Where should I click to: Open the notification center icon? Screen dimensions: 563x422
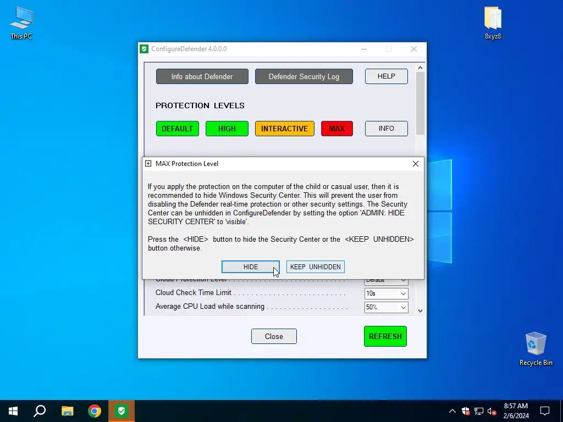click(545, 411)
